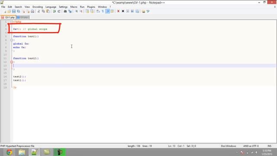
Task: Collapse test2 function fold at line 12
Action: (x=12, y=62)
